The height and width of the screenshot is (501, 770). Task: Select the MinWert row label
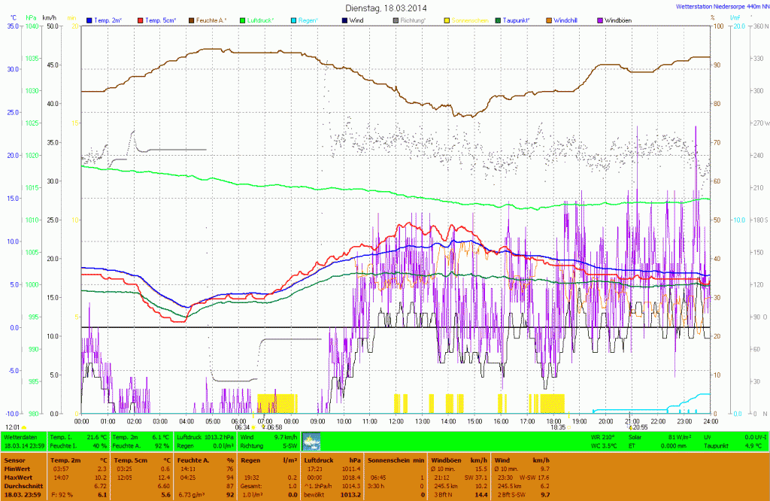click(17, 468)
